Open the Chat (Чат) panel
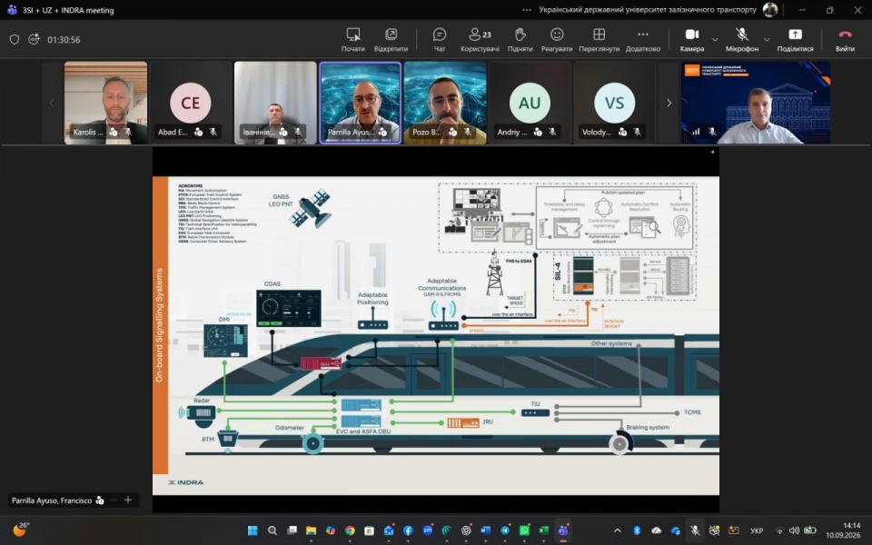This screenshot has width=872, height=545. [x=440, y=39]
